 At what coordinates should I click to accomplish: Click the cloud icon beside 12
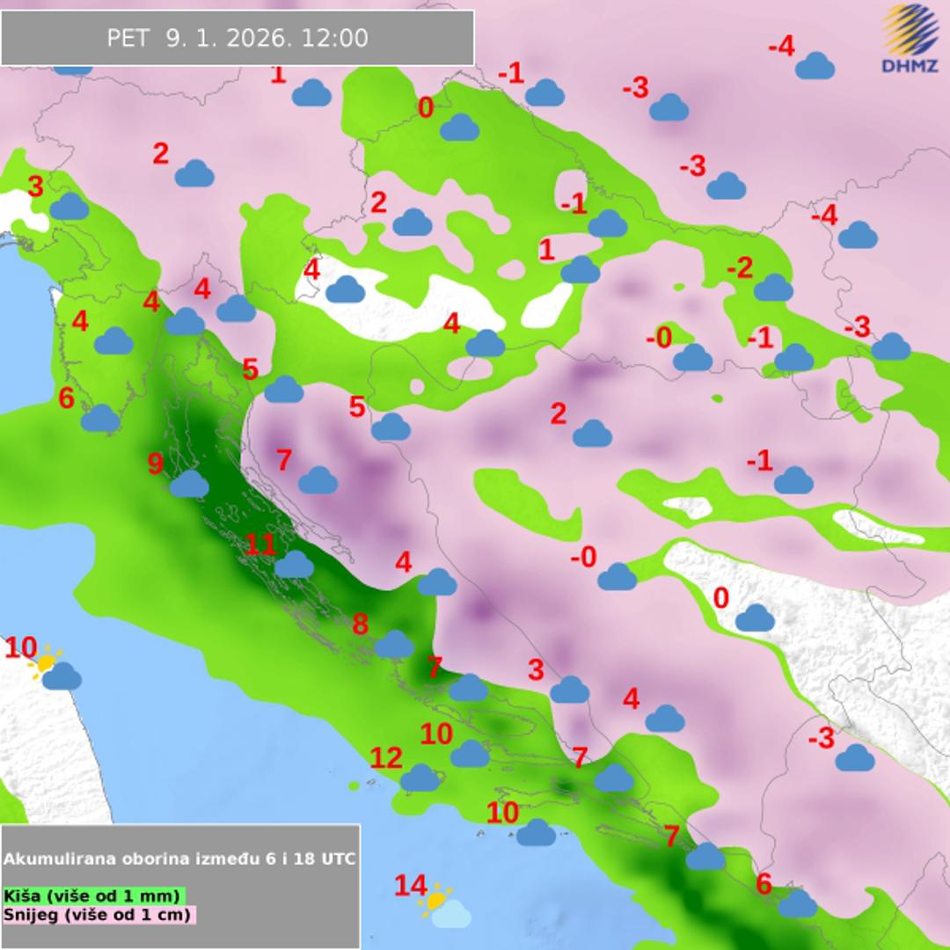(420, 778)
